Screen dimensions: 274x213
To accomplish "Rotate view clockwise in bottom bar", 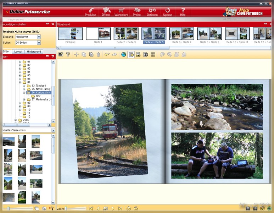I will coord(136,208).
